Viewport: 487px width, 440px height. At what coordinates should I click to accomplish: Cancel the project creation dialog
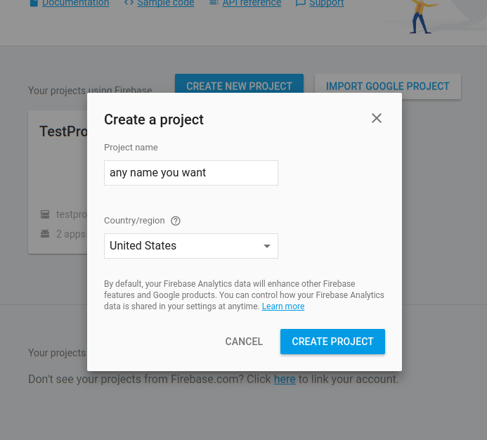[244, 342]
